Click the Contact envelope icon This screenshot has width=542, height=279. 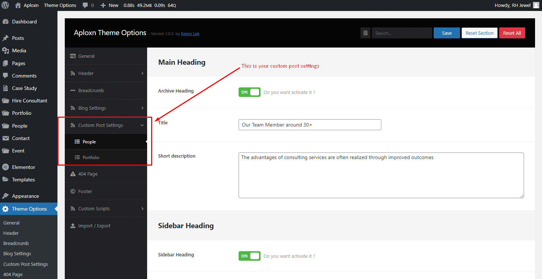click(5, 138)
